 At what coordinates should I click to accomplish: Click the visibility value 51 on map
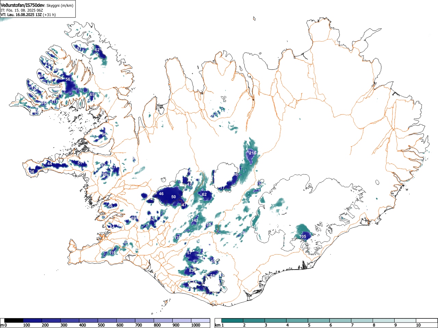point(80,163)
